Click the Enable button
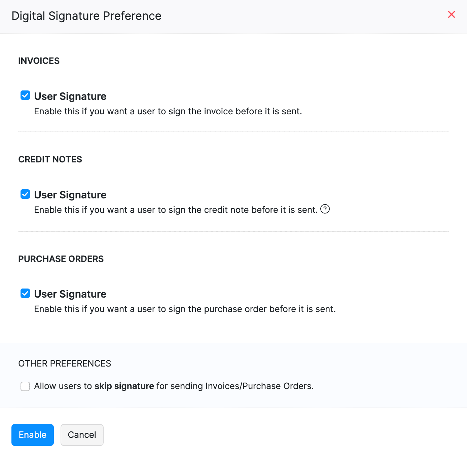Viewport: 467px width, 458px height. [x=32, y=435]
